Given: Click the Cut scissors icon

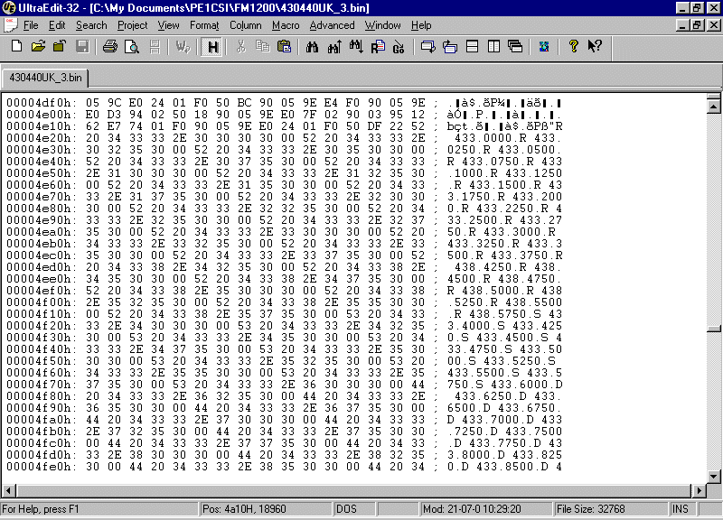Looking at the screenshot, I should click(x=240, y=47).
